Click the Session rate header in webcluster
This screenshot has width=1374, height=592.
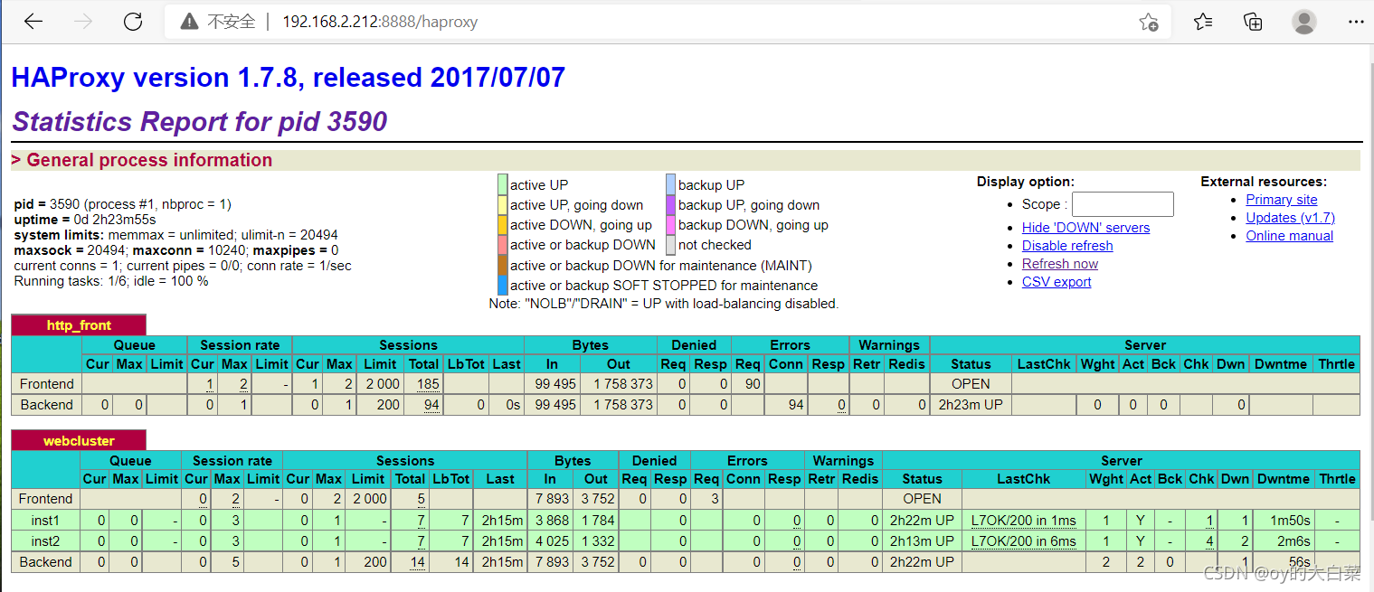232,461
